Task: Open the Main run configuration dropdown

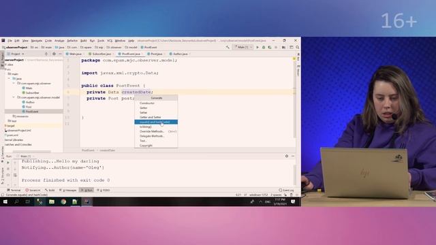Action: pyautogui.click(x=243, y=48)
